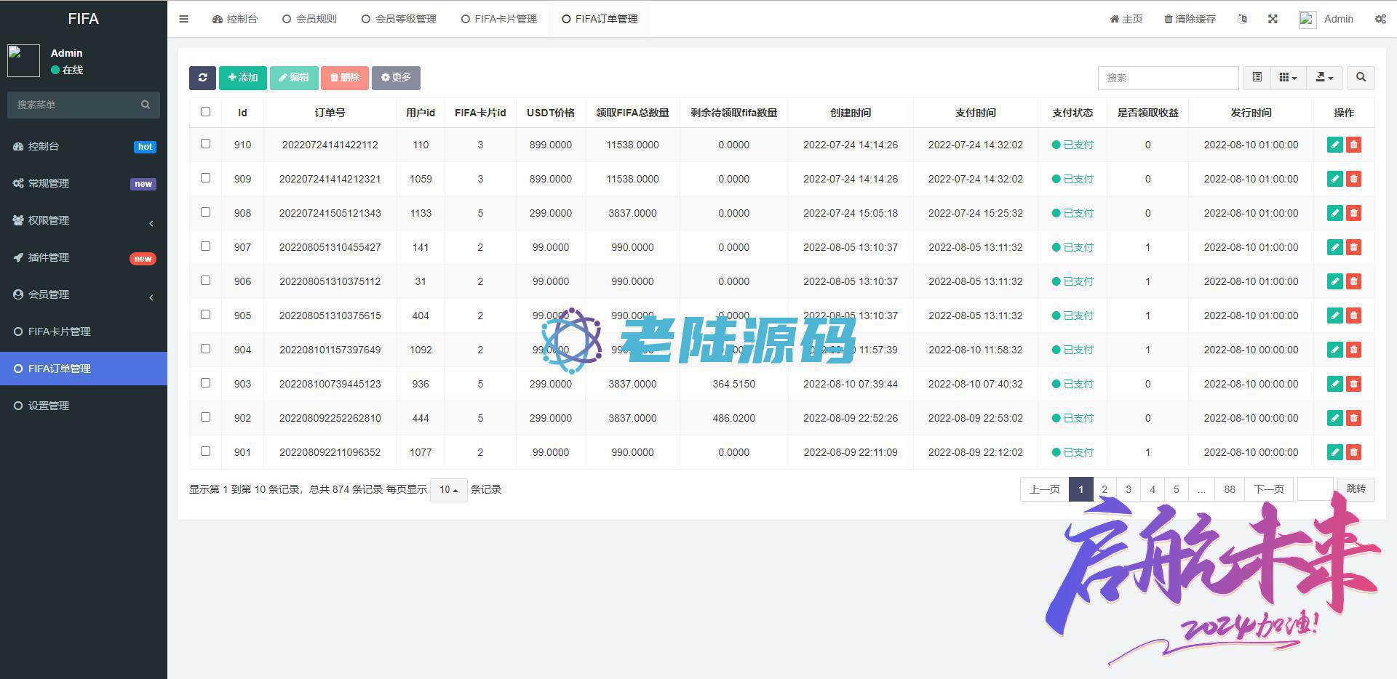This screenshot has height=679, width=1397.
Task: Open the 10 records-per-page dropdown
Action: coord(448,490)
